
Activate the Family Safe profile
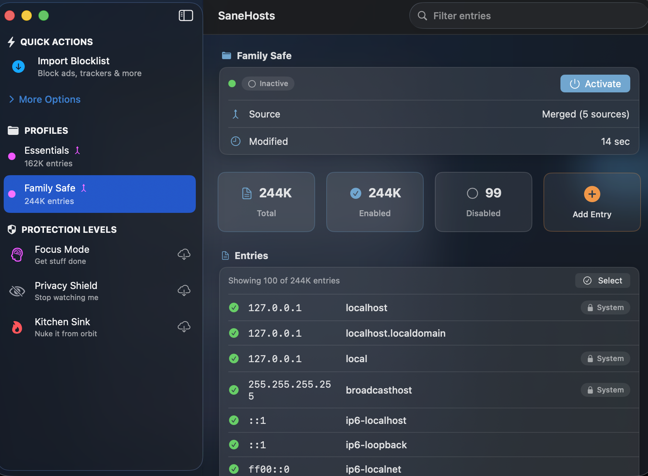595,84
